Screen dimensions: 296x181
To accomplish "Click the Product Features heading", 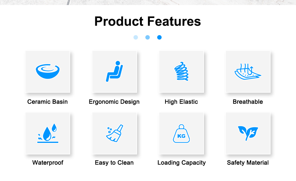I will coord(148,22).
